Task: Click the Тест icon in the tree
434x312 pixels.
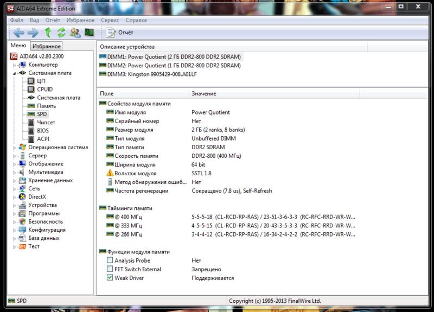Action: point(22,246)
